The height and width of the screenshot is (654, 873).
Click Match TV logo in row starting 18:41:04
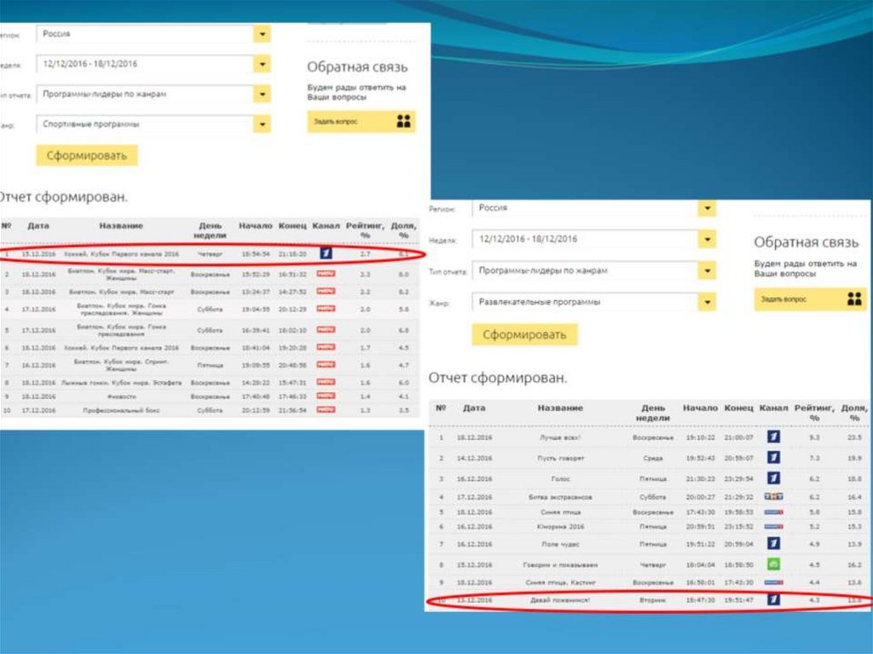coord(326,347)
